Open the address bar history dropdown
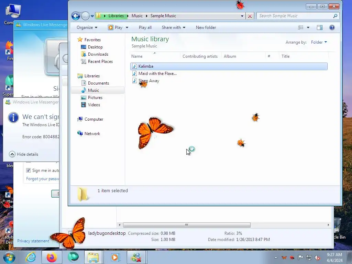The image size is (352, 264). [x=242, y=16]
